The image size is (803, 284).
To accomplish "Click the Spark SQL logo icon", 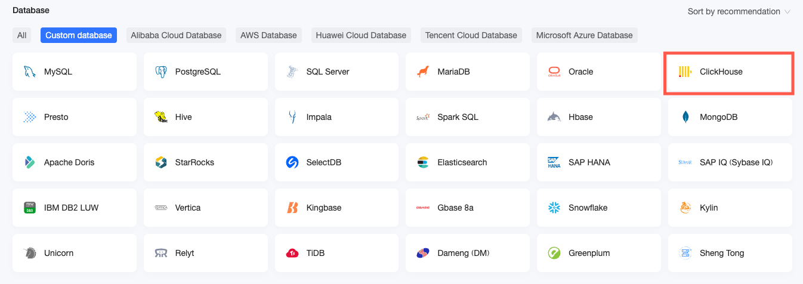I will [423, 117].
